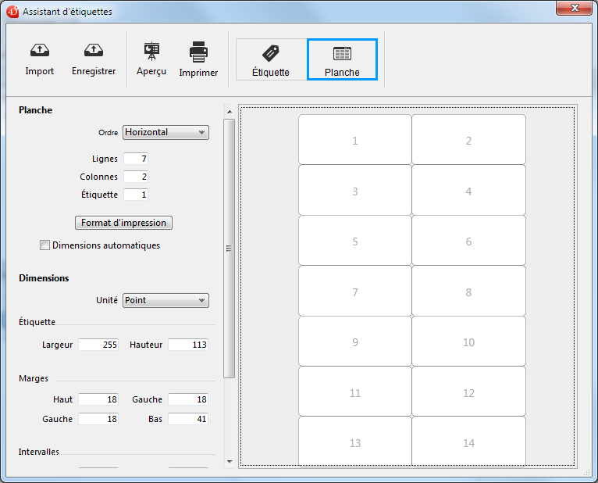Image resolution: width=598 pixels, height=483 pixels.
Task: Open the Aperçu preview icon
Action: [x=151, y=52]
